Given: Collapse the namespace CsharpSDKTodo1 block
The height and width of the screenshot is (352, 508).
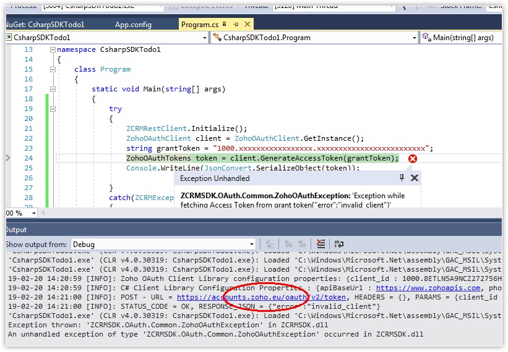Looking at the screenshot, I should pos(53,50).
